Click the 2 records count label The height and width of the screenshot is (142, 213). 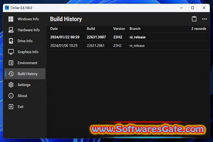point(199,29)
